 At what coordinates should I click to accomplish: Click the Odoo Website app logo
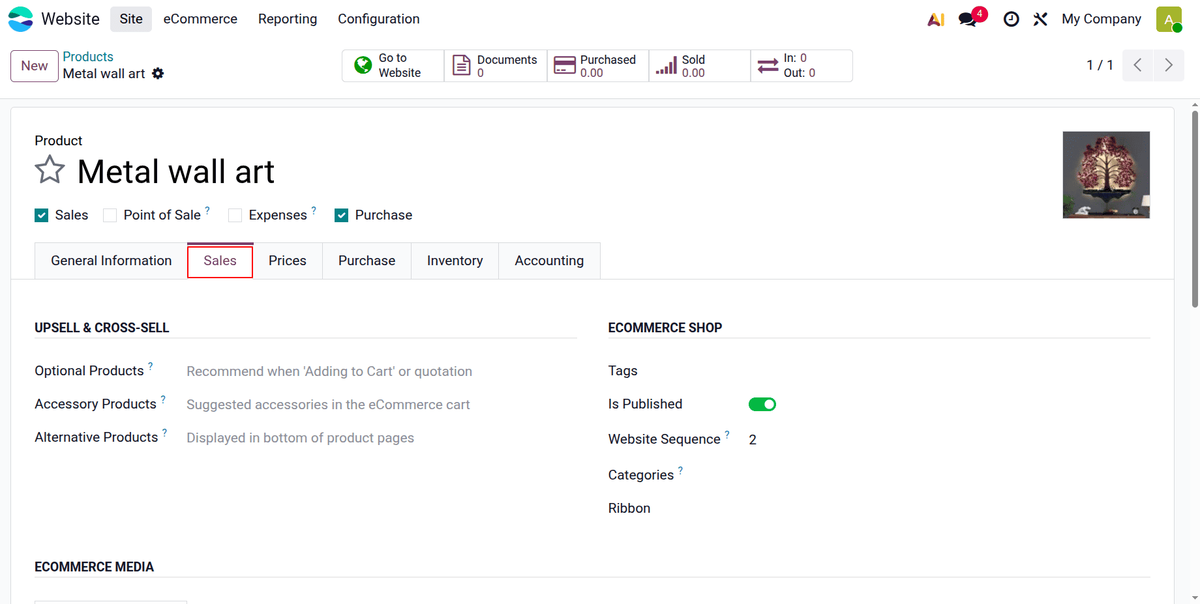(20, 19)
